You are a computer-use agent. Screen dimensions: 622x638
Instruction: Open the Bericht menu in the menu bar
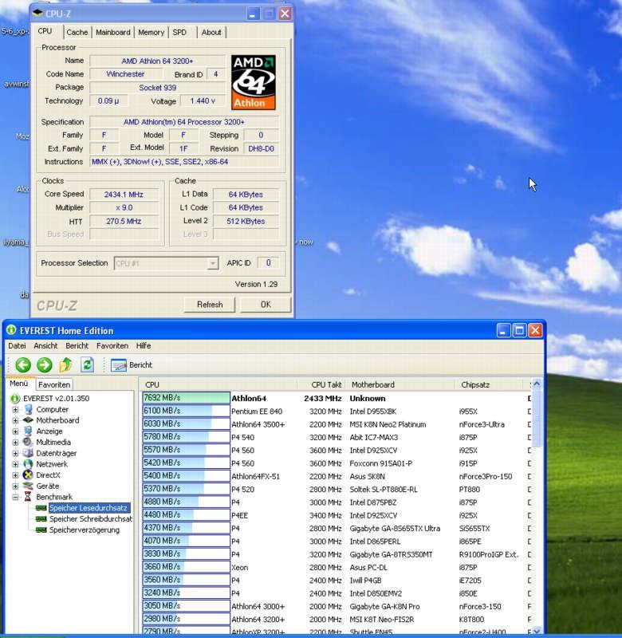pos(77,346)
